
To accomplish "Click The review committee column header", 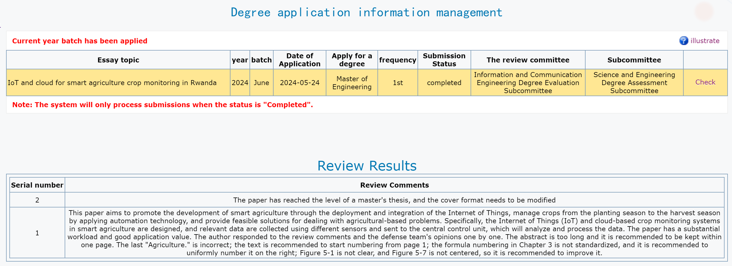I will [x=528, y=60].
